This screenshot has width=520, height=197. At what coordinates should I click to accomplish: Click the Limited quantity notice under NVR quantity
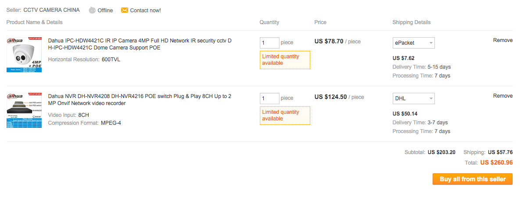[x=285, y=116]
